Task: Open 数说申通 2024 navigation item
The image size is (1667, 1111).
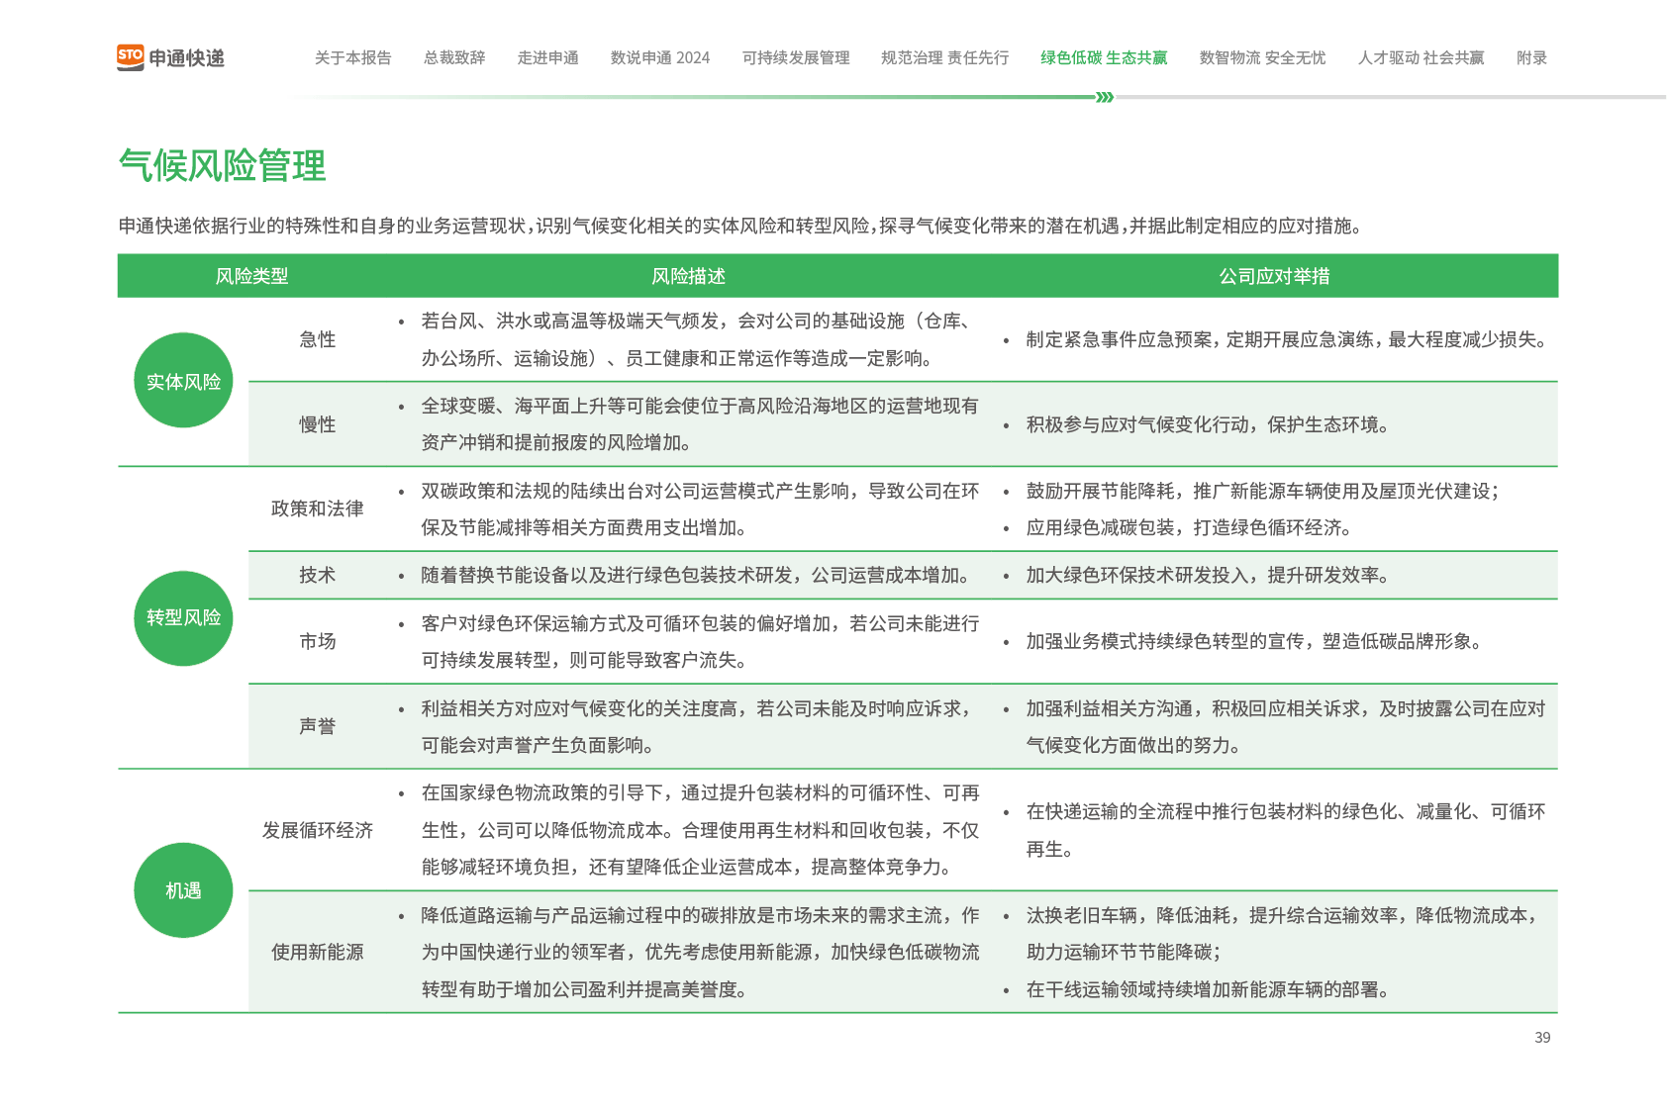Action: [x=659, y=57]
